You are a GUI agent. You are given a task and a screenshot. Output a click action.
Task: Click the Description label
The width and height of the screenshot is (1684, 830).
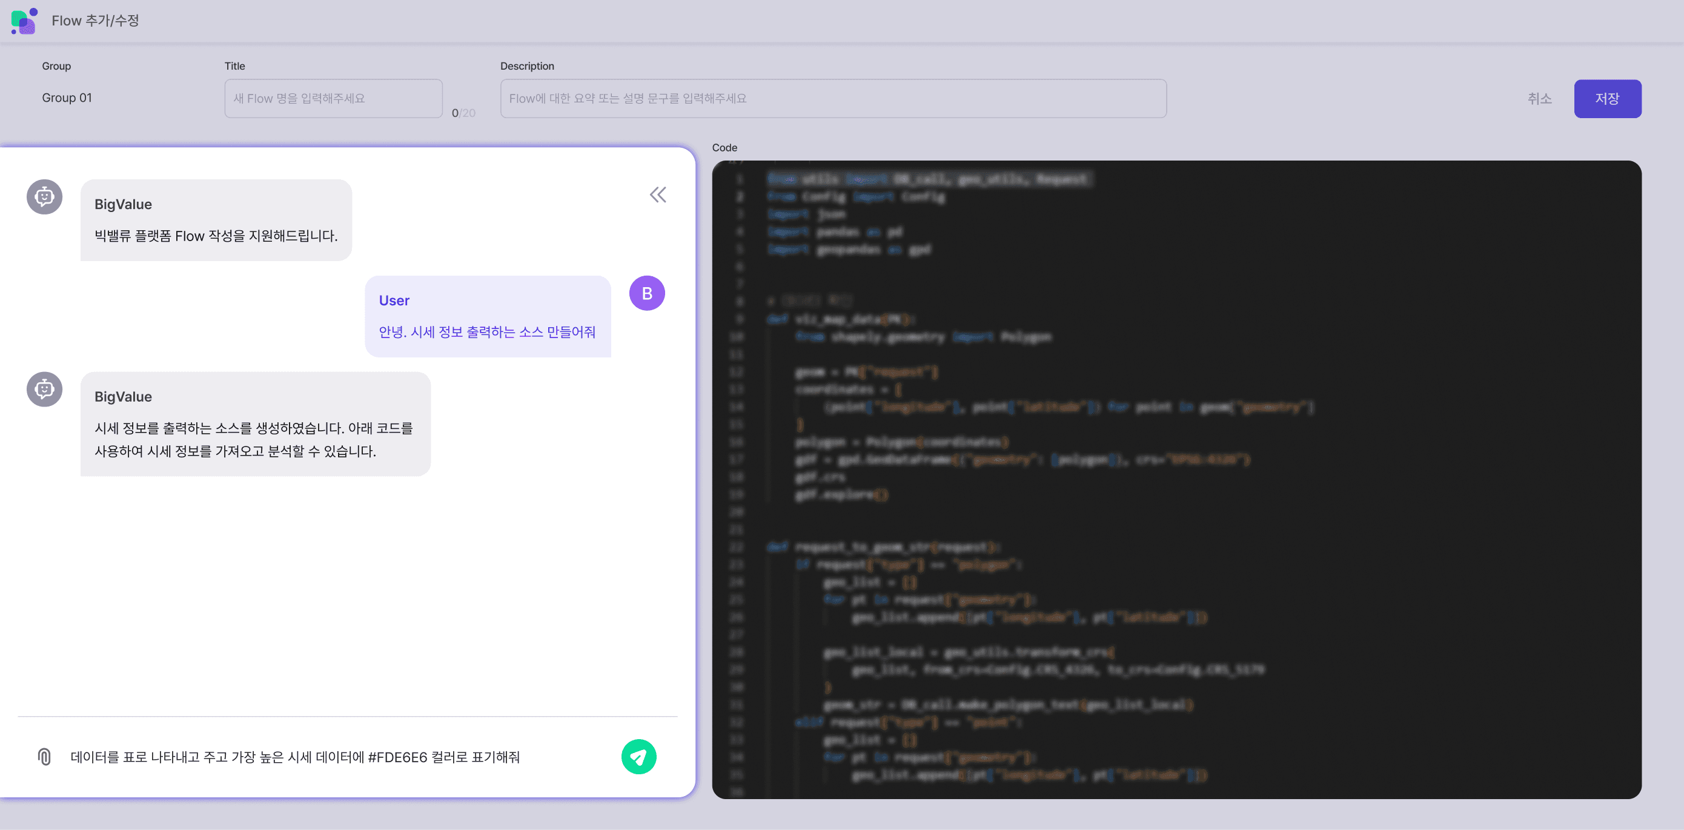[x=527, y=66]
